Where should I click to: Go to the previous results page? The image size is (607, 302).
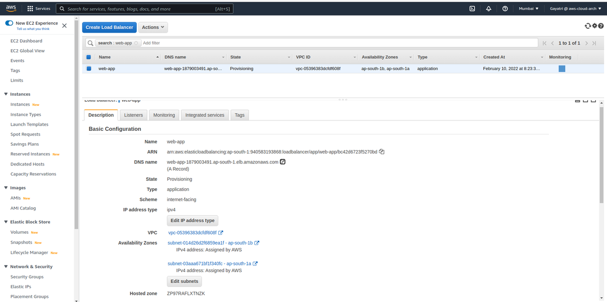tap(552, 43)
